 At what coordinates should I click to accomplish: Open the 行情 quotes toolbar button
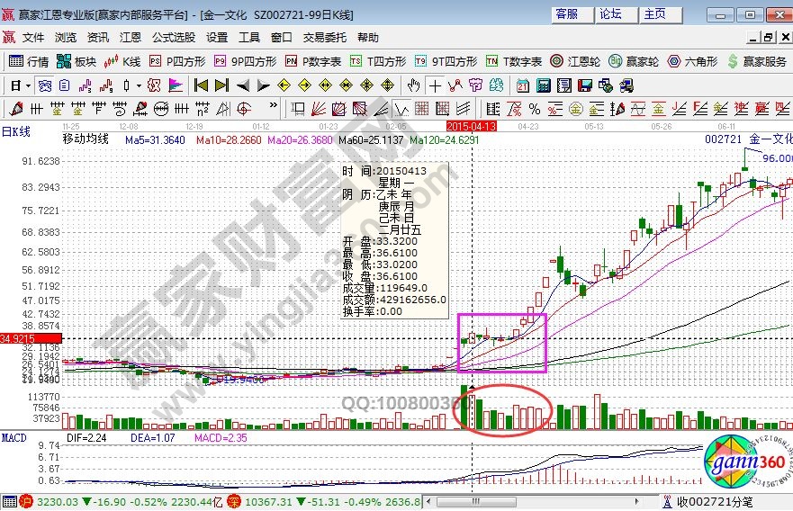29,61
